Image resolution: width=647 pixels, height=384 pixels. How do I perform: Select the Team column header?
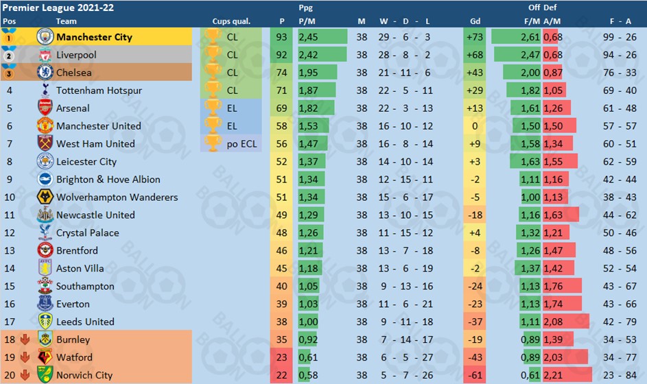(66, 21)
